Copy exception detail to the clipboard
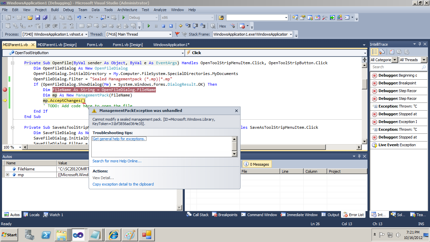 click(123, 184)
